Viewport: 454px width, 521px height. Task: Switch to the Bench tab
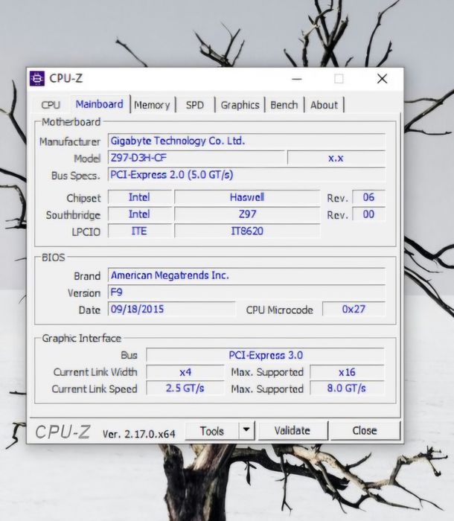click(x=284, y=106)
